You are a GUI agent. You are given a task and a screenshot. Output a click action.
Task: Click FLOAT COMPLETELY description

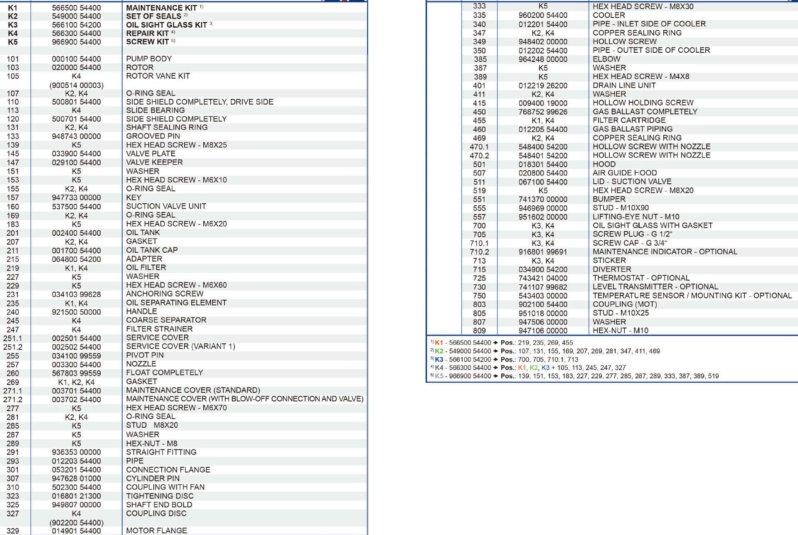165,373
